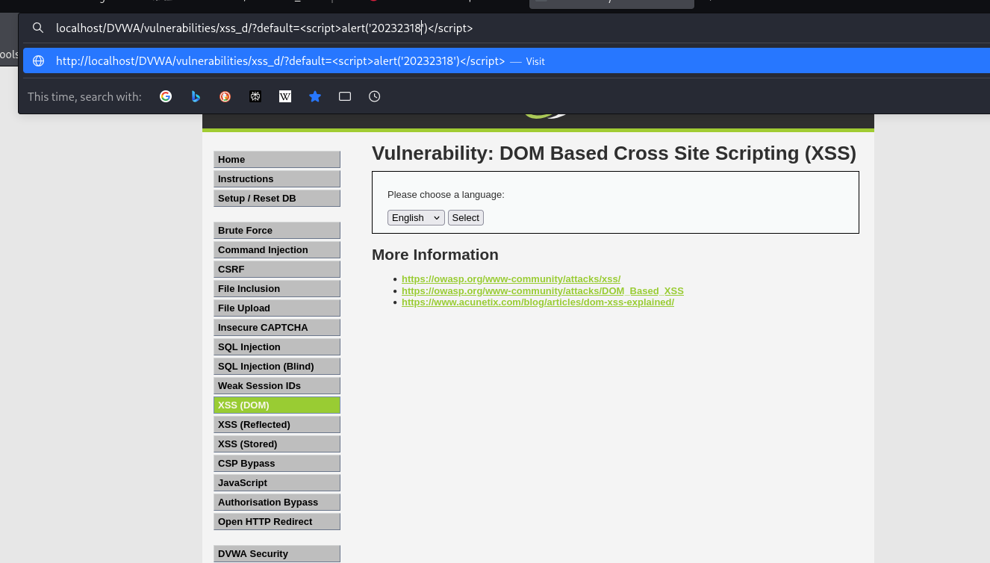Image resolution: width=990 pixels, height=563 pixels.
Task: Open the Brute Force page
Action: click(x=277, y=231)
